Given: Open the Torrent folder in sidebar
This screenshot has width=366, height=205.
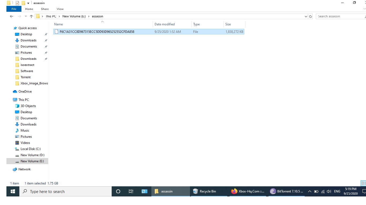Looking at the screenshot, I should (x=25, y=77).
